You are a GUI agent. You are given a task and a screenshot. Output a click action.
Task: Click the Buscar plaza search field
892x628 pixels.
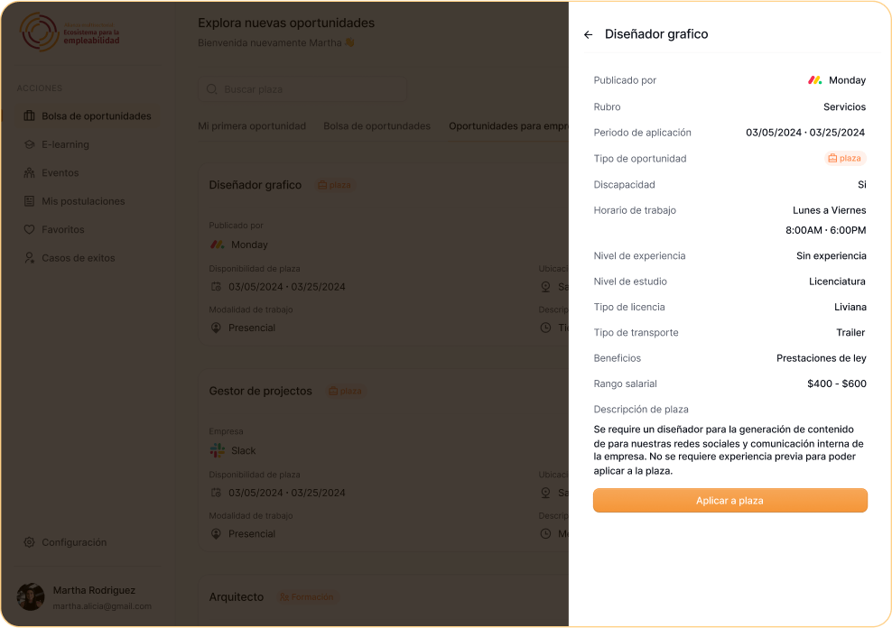click(x=302, y=89)
